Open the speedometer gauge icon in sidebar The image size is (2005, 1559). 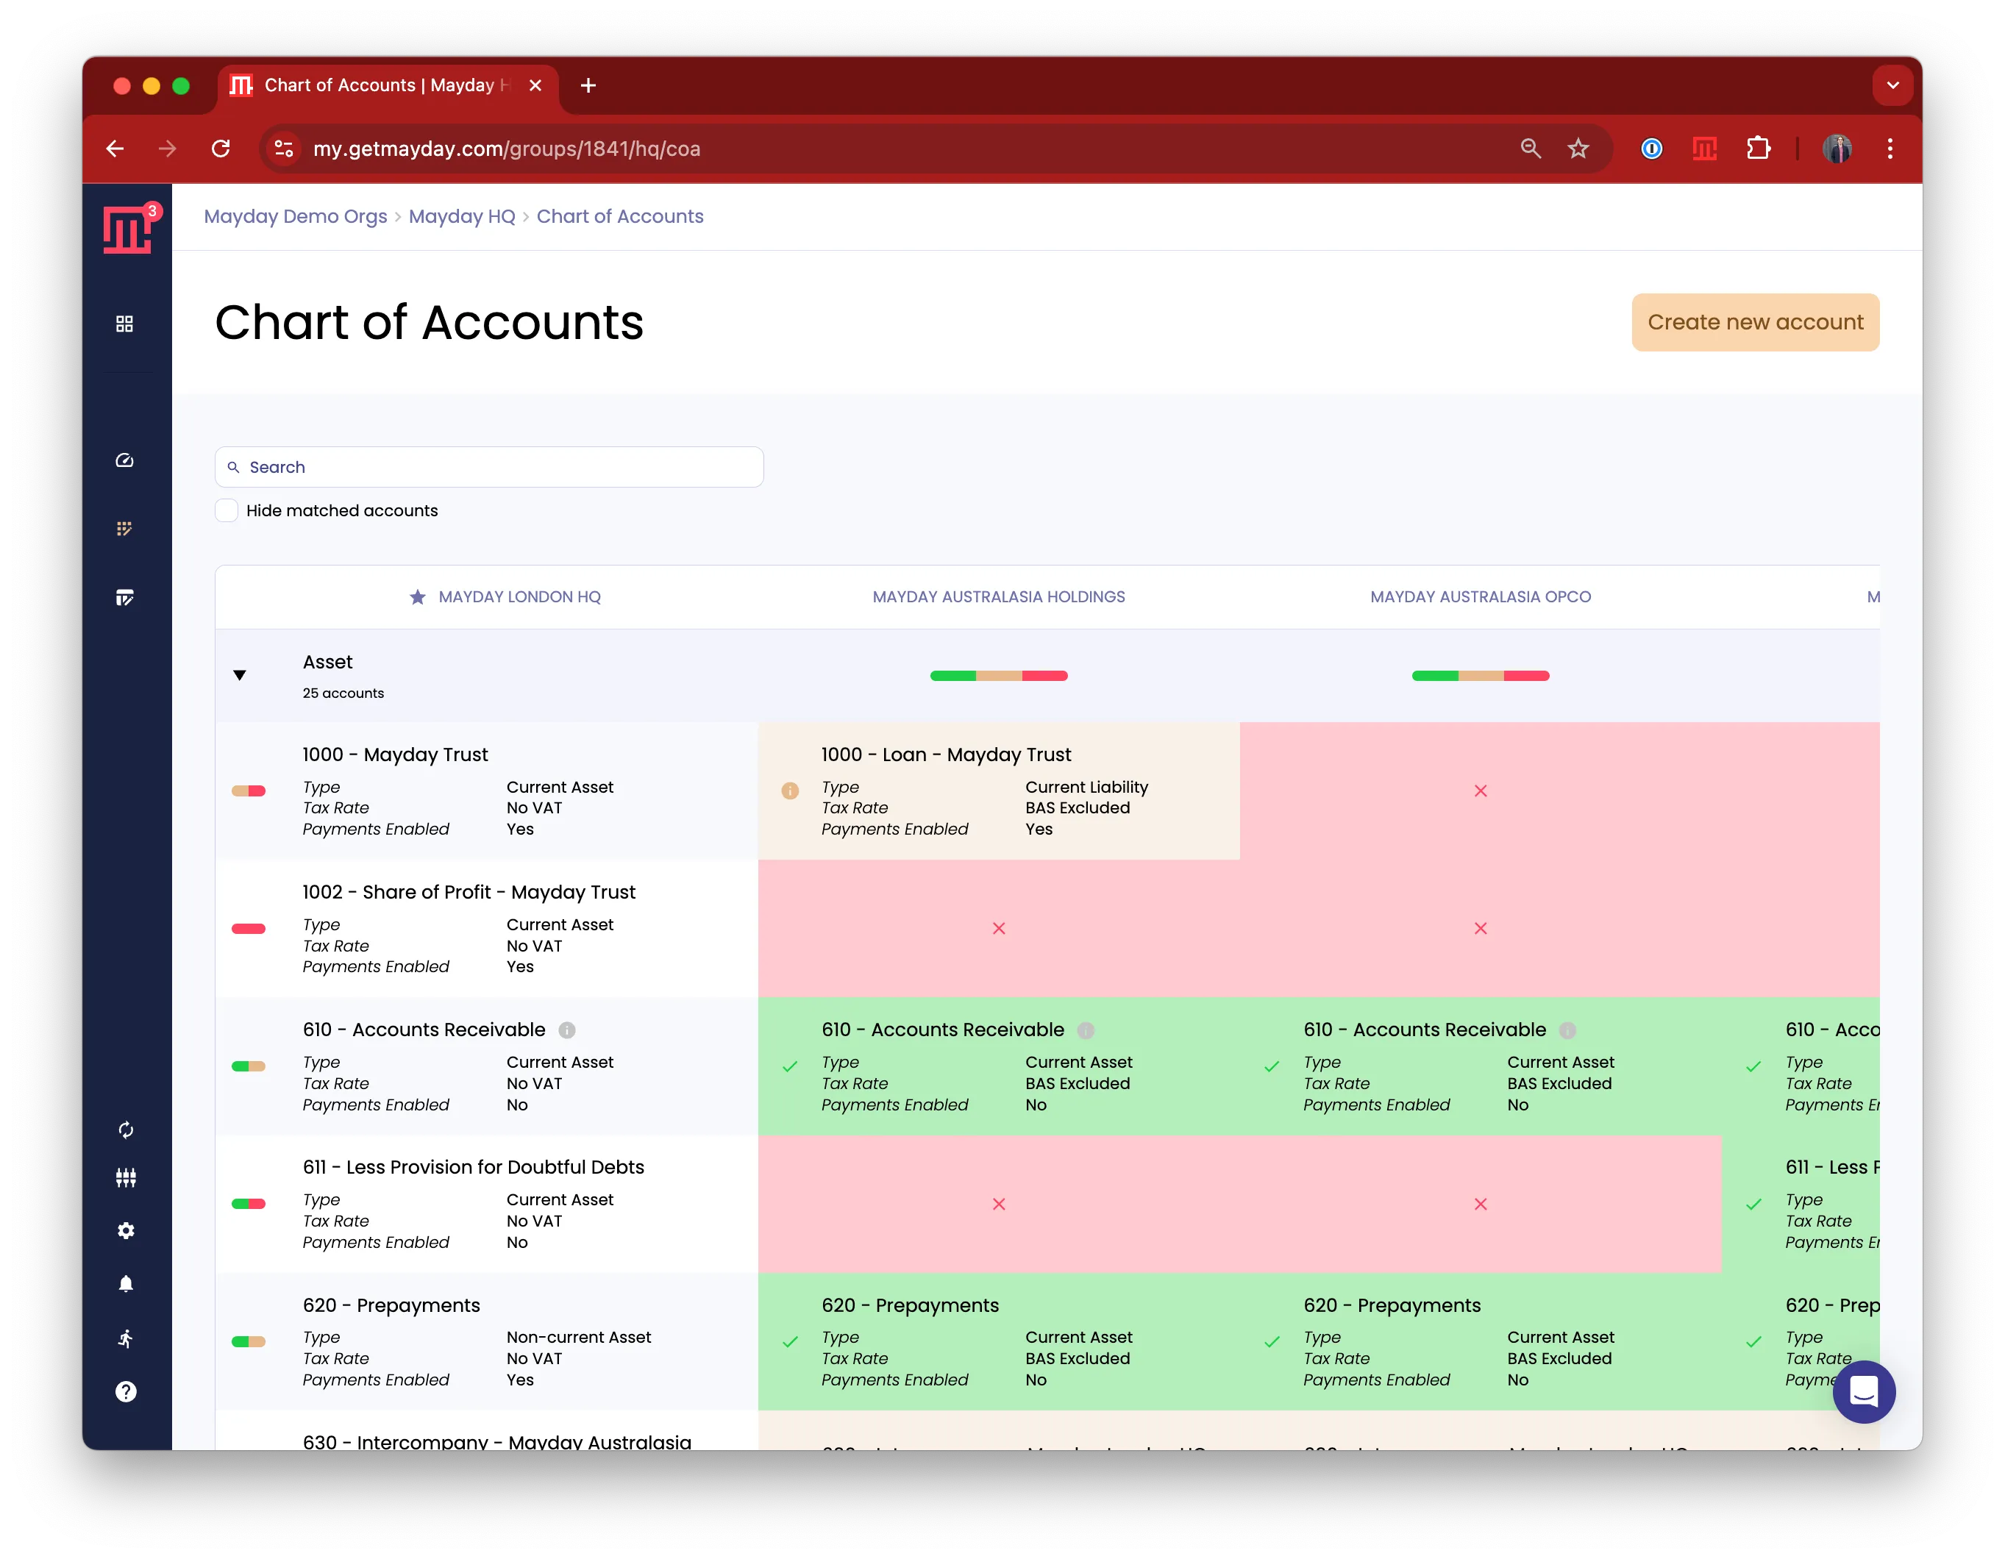(125, 461)
